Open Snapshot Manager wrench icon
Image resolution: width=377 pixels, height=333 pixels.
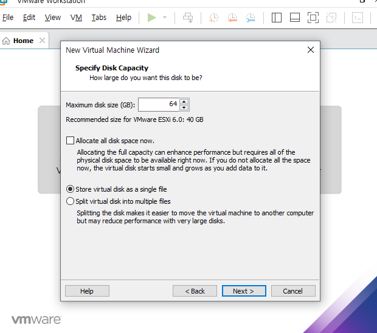[251, 18]
